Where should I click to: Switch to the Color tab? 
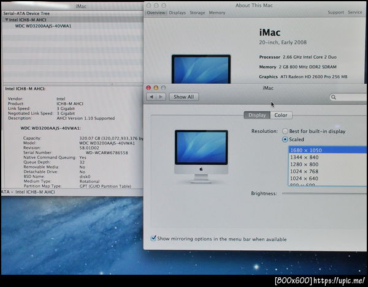(x=281, y=115)
